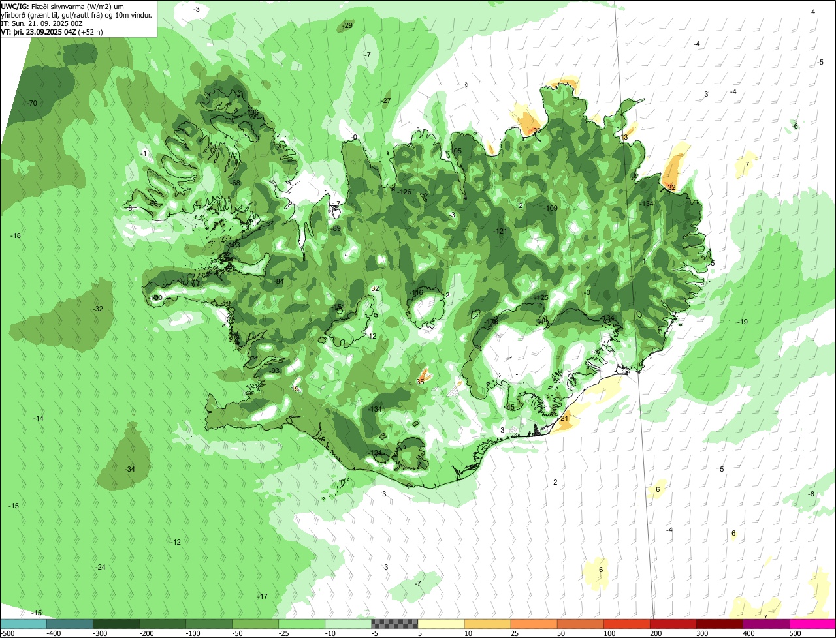Click the header line 'yfirborð (grænt til, gul/rautt frá) og 10m vindur.'
This screenshot has height=638, width=836.
pos(77,14)
